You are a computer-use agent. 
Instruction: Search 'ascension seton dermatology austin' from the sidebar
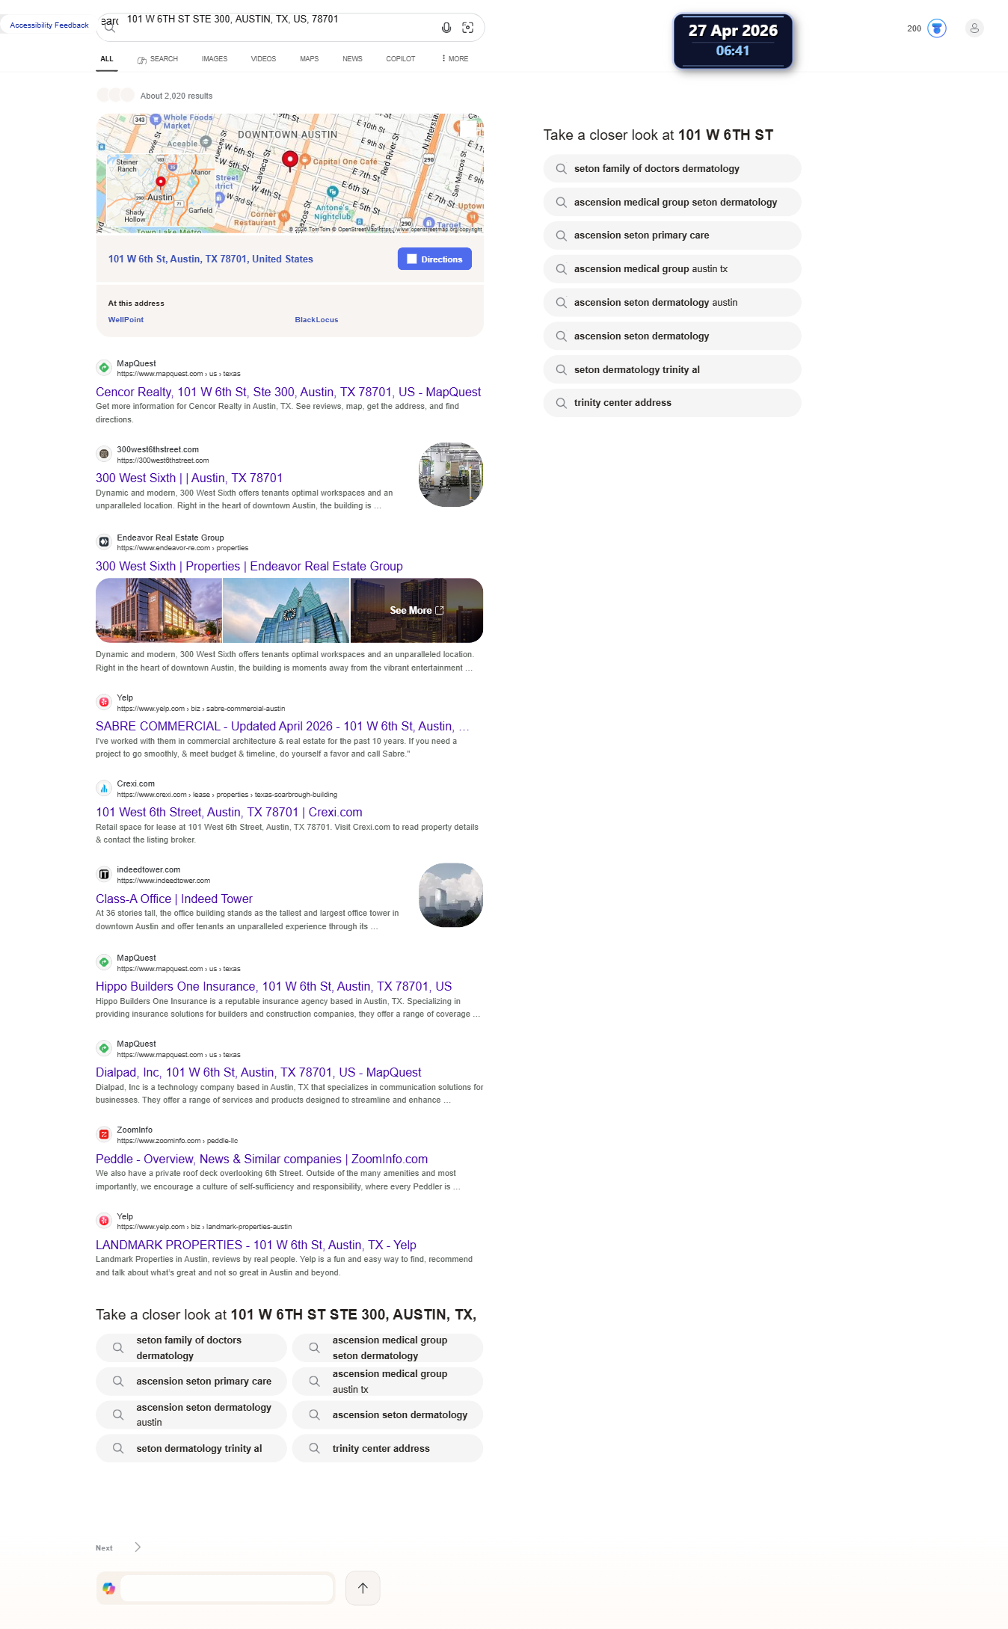pyautogui.click(x=672, y=303)
